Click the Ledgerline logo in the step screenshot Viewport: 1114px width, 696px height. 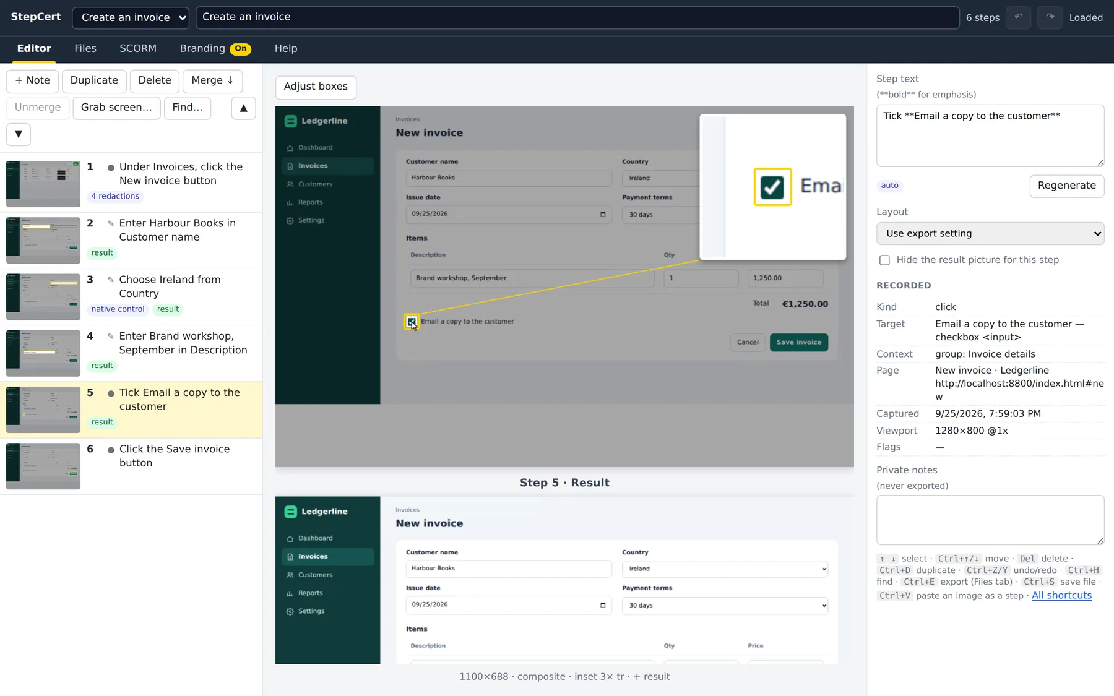click(x=291, y=121)
